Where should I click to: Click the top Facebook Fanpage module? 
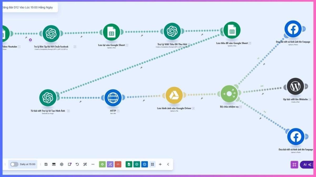293,29
